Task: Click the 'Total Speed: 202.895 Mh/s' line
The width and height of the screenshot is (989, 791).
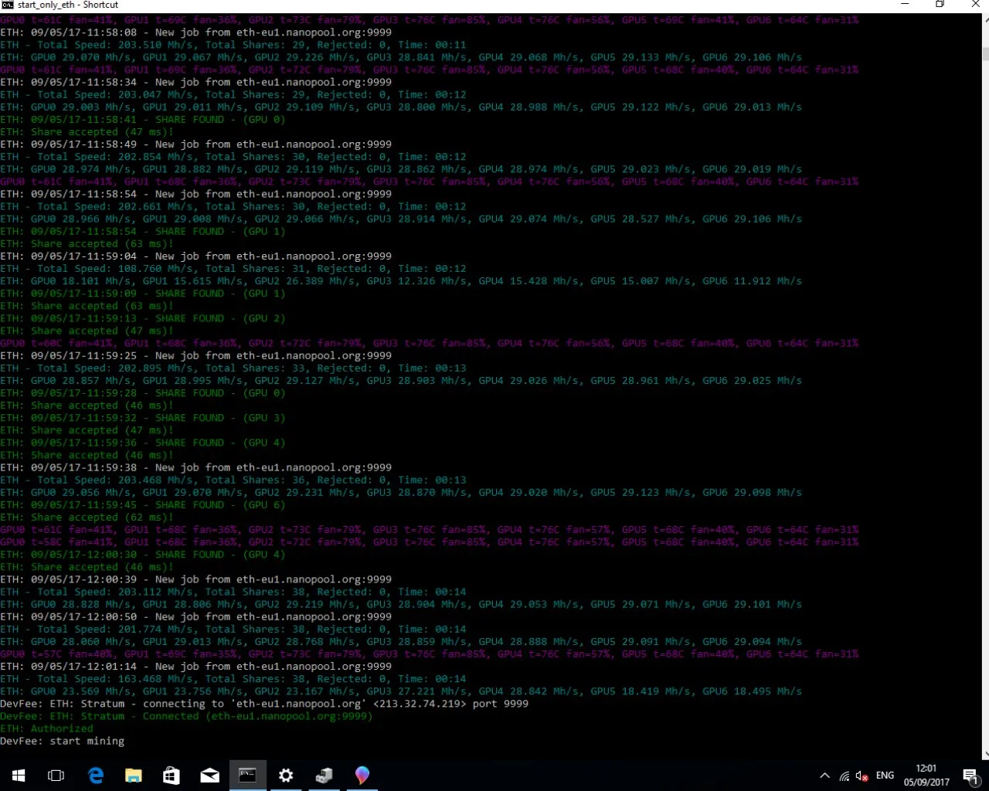Action: coord(233,368)
